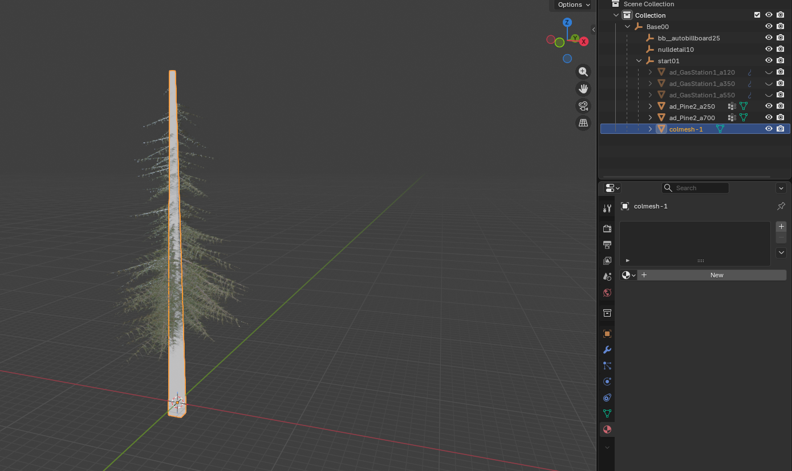Browse materials to link dropdown
The image size is (792, 471).
(628, 275)
